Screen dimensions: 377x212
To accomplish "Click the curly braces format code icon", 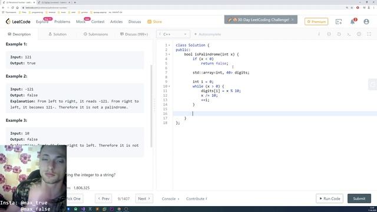I will click(x=329, y=34).
